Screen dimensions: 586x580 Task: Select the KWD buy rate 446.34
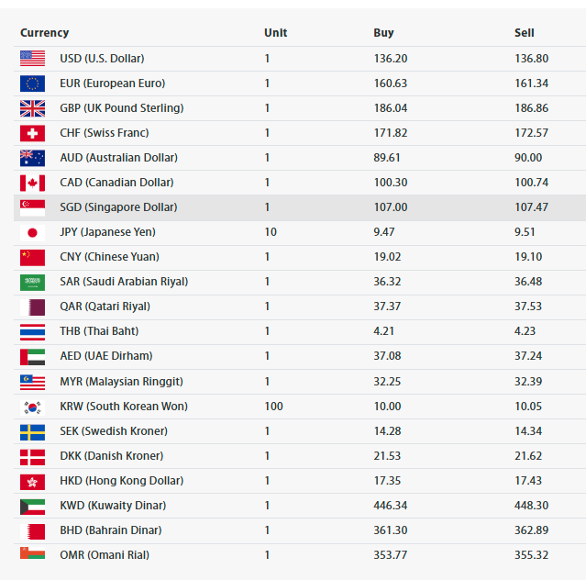tap(390, 506)
